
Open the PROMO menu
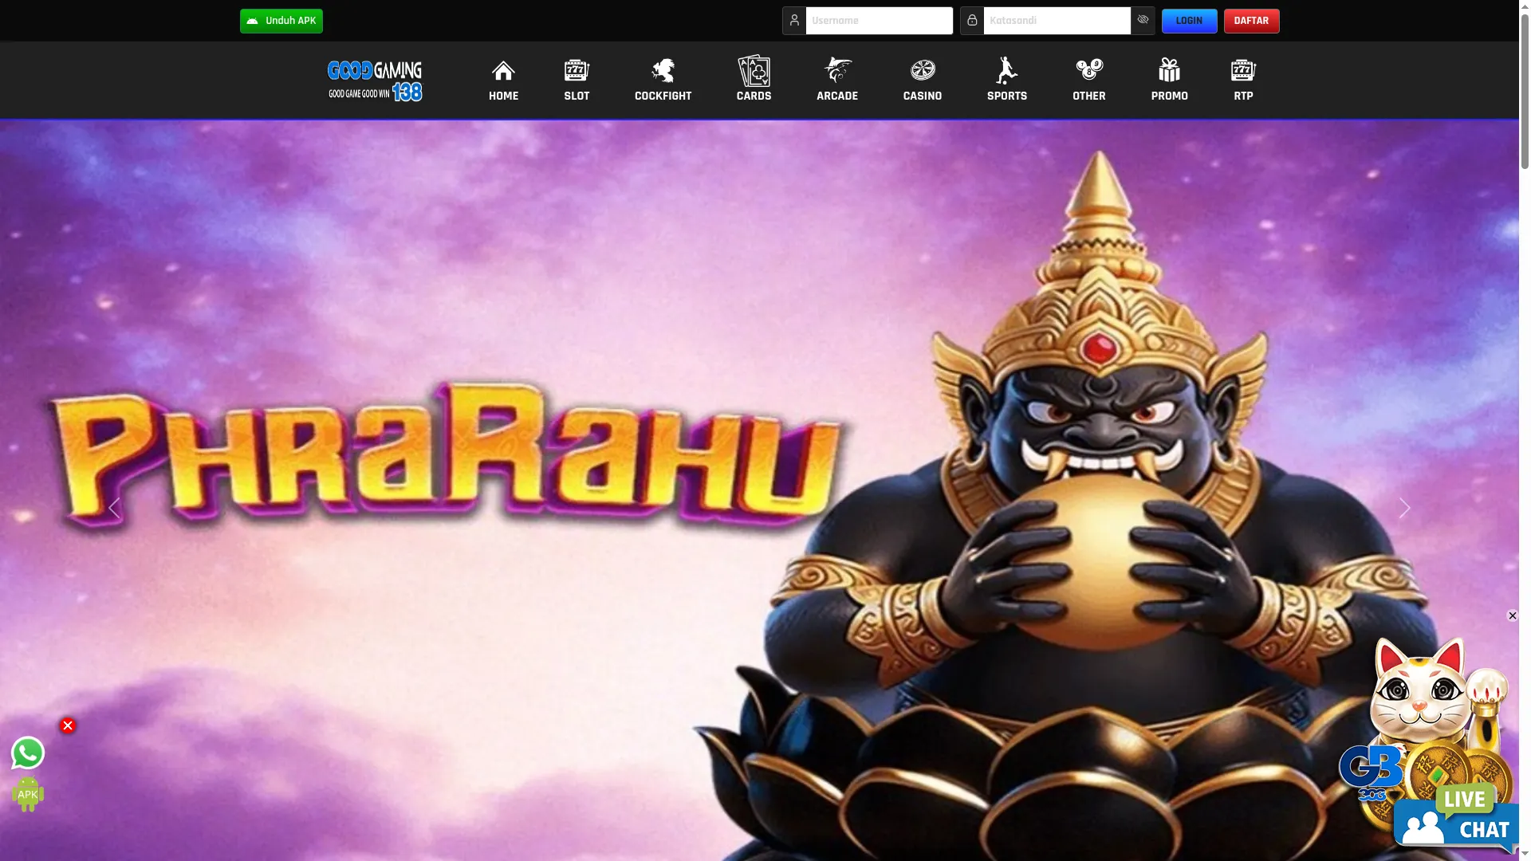coord(1170,80)
